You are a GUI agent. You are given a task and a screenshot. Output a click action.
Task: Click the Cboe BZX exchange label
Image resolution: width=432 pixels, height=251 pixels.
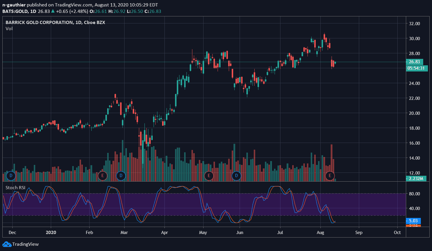point(94,22)
